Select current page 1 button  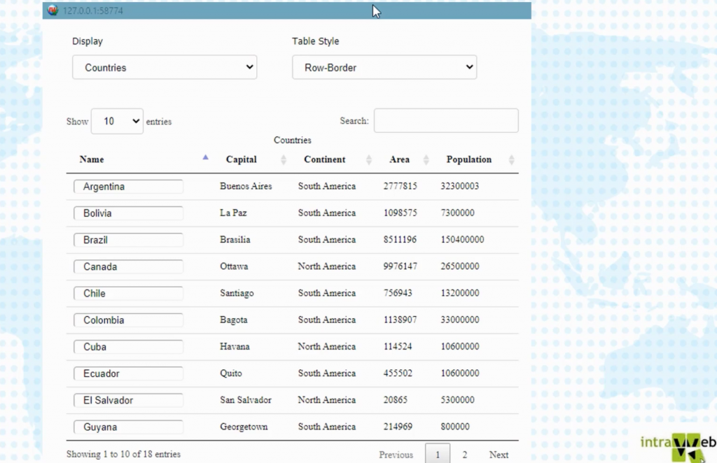click(x=438, y=455)
